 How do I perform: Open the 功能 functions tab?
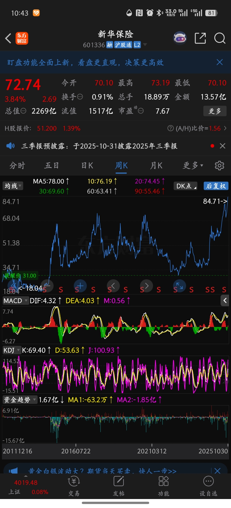[164, 486]
